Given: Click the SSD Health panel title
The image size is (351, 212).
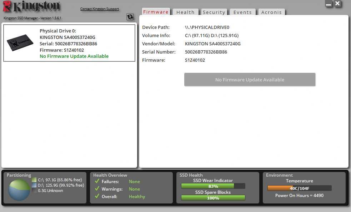Looking at the screenshot, I should pos(191,175).
